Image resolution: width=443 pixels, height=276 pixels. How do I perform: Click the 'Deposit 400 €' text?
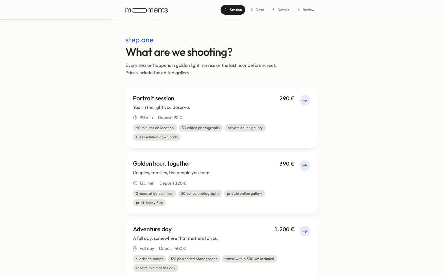point(172,248)
